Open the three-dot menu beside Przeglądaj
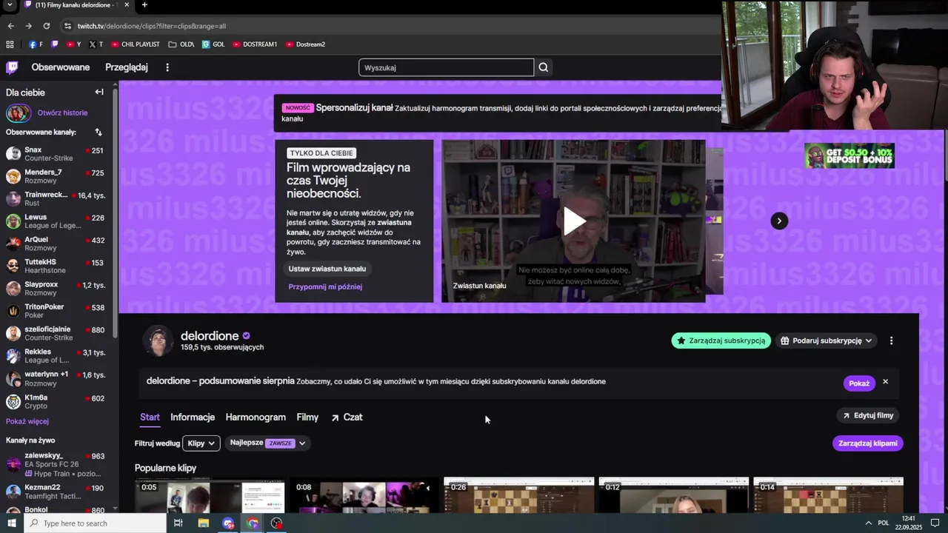 (x=167, y=67)
